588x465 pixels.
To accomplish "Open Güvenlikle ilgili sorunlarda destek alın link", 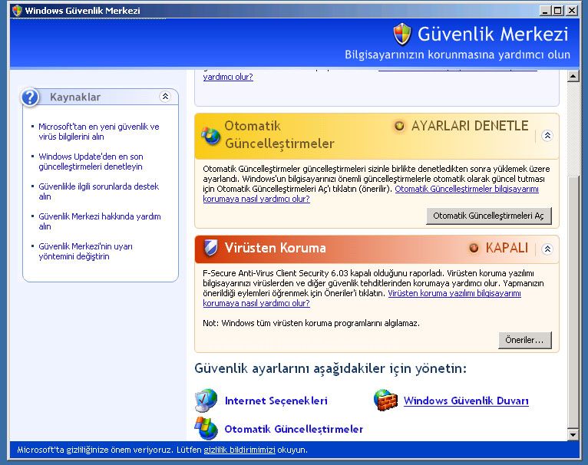I will point(98,191).
